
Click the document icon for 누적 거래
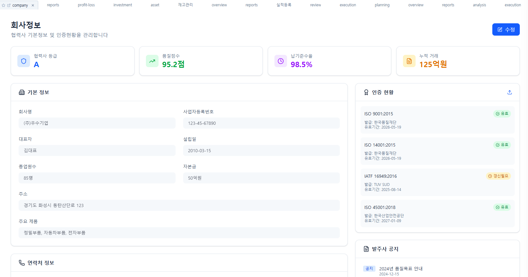409,61
